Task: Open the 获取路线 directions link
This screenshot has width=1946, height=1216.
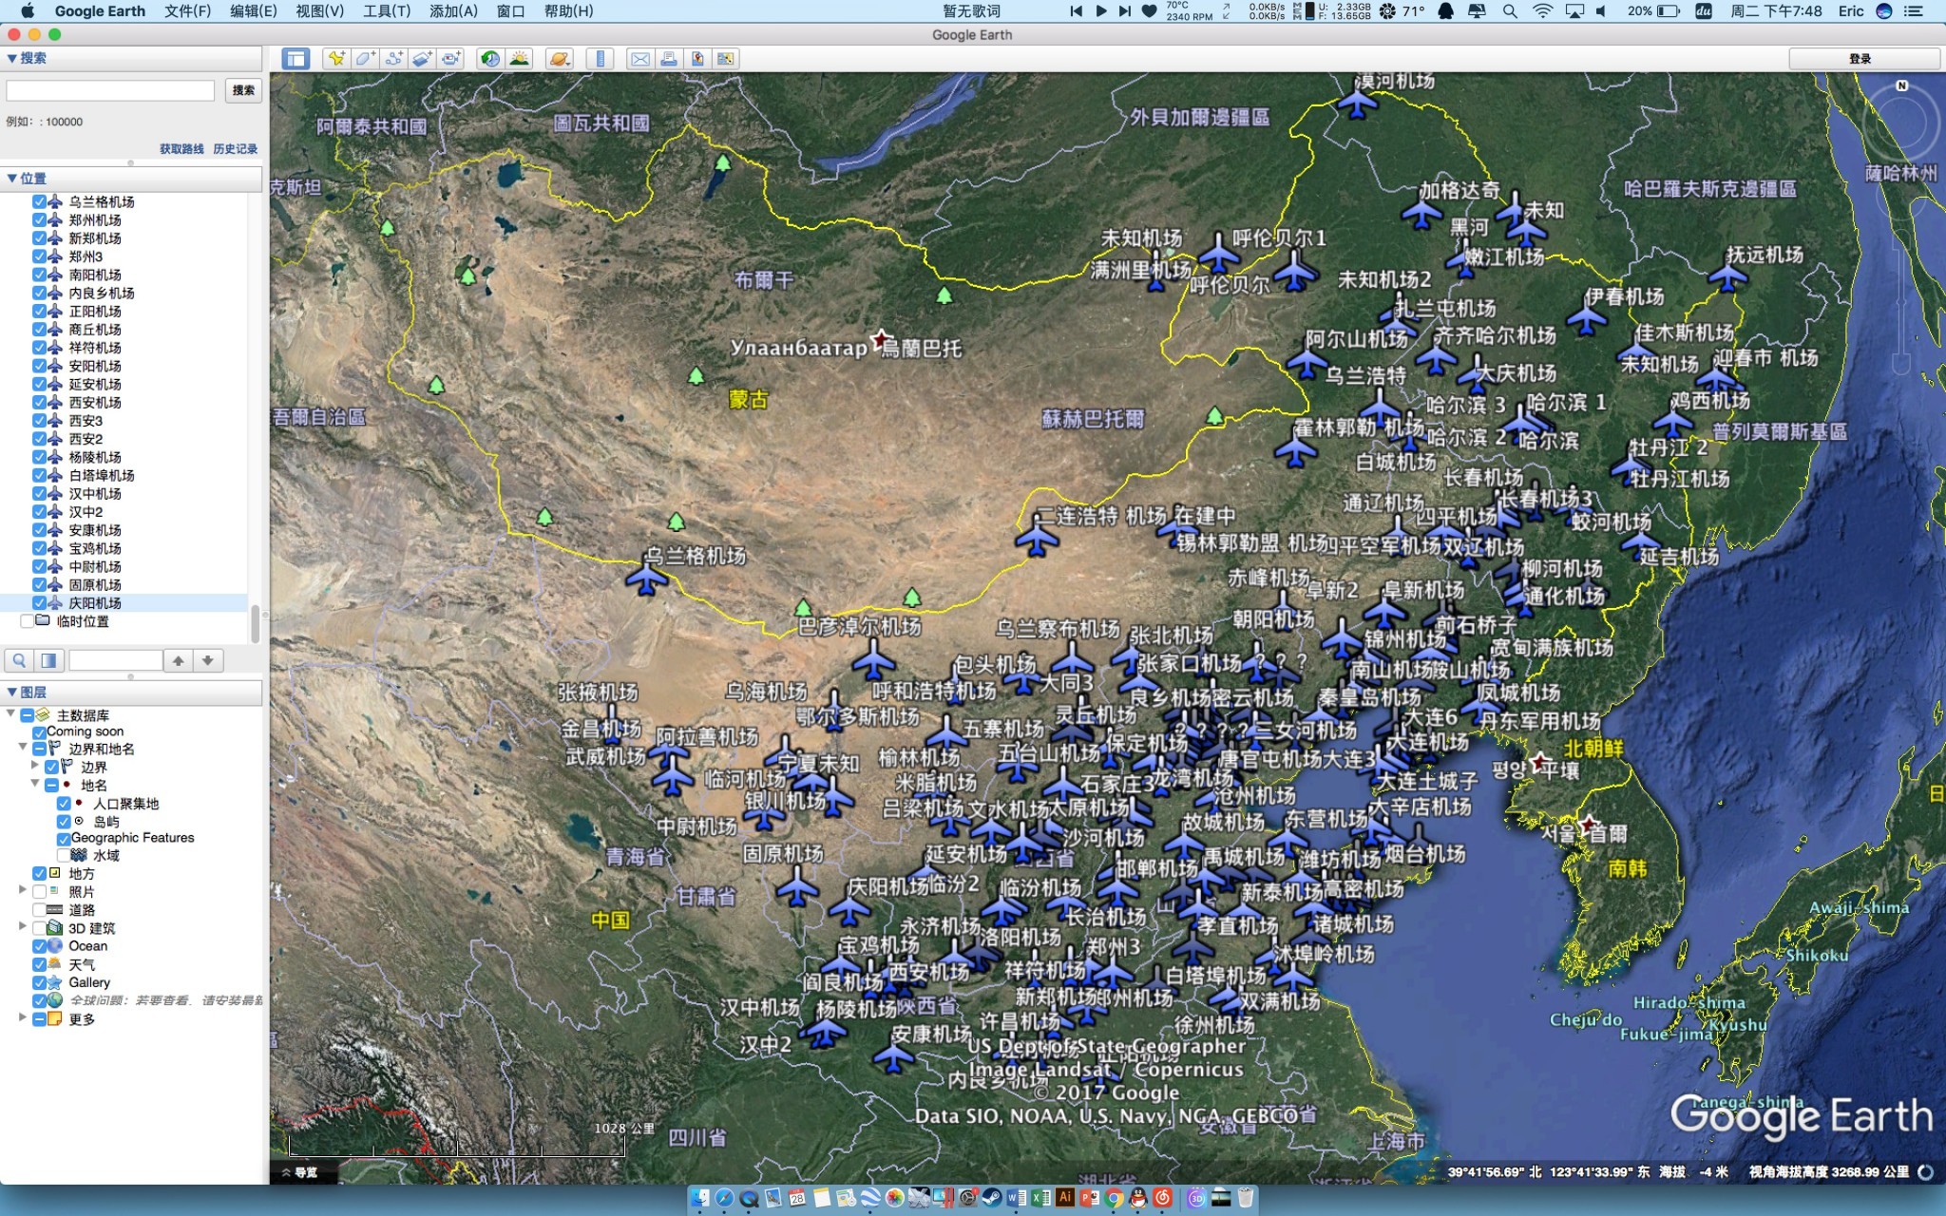Action: 181,149
